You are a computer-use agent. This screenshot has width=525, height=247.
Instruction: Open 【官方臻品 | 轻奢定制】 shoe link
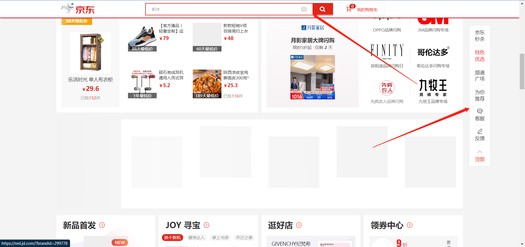(x=171, y=28)
